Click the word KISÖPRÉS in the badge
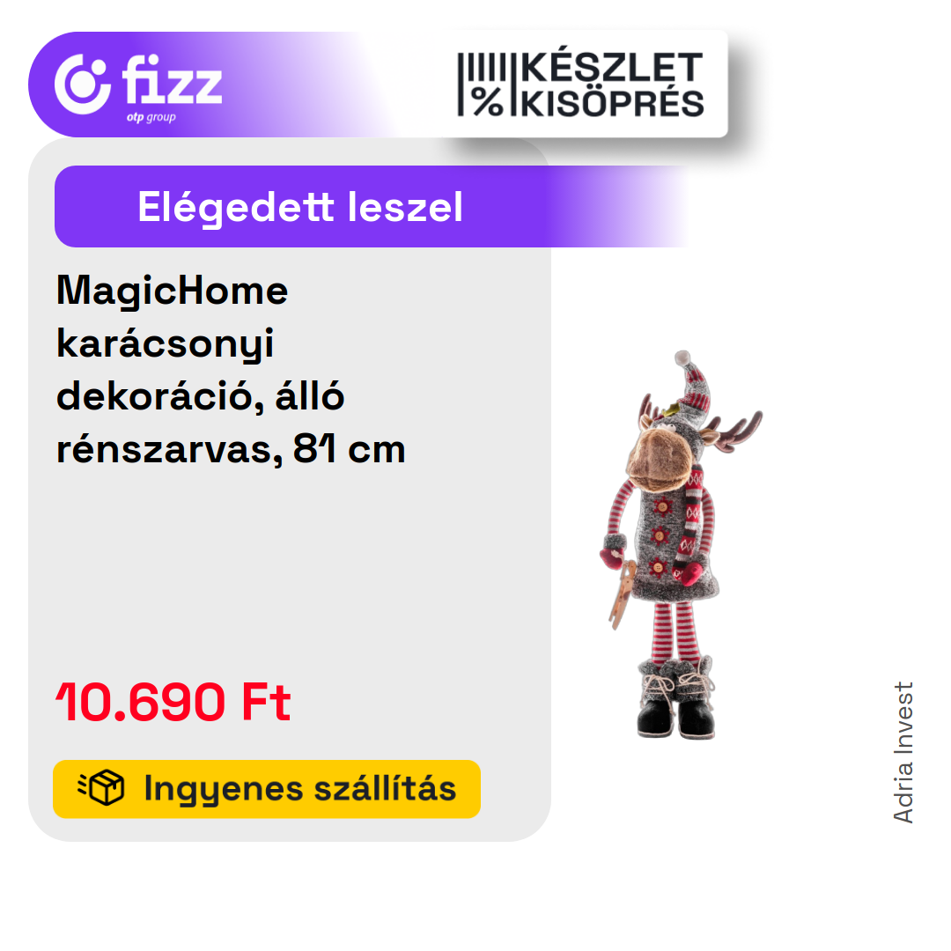This screenshot has height=951, width=951. point(613,103)
